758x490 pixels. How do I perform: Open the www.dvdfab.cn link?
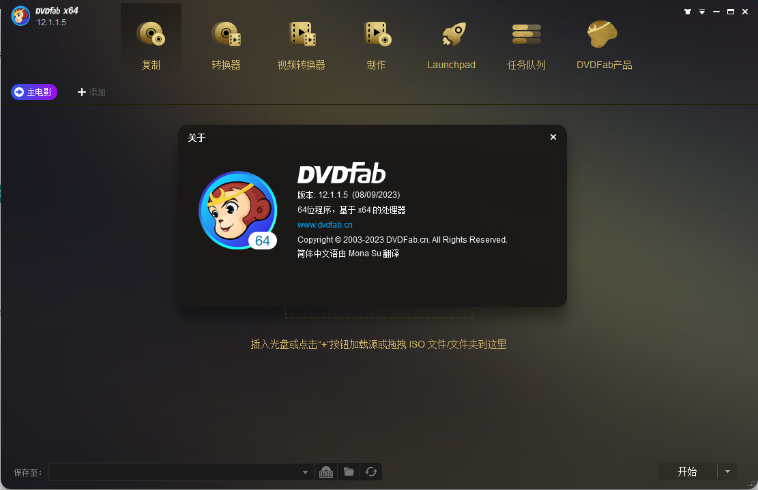click(x=325, y=224)
